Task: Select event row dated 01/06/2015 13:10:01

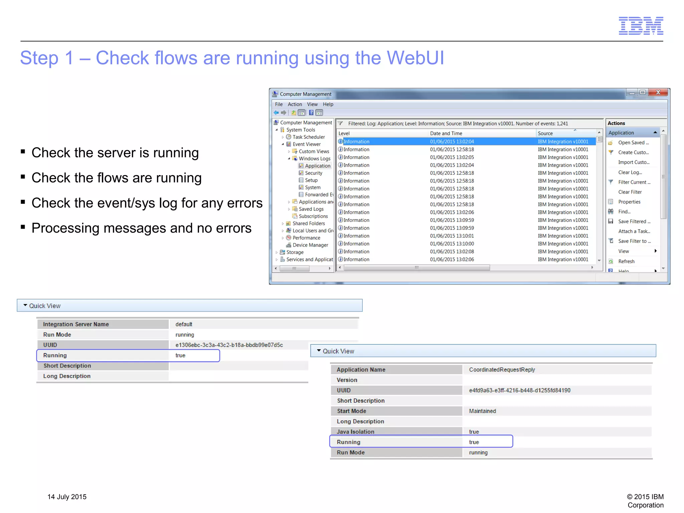Action: (x=466, y=236)
